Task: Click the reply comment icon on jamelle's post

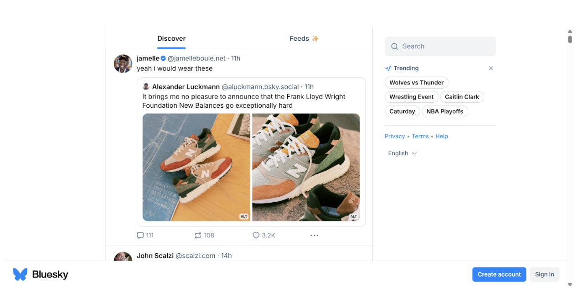Action: (x=140, y=236)
